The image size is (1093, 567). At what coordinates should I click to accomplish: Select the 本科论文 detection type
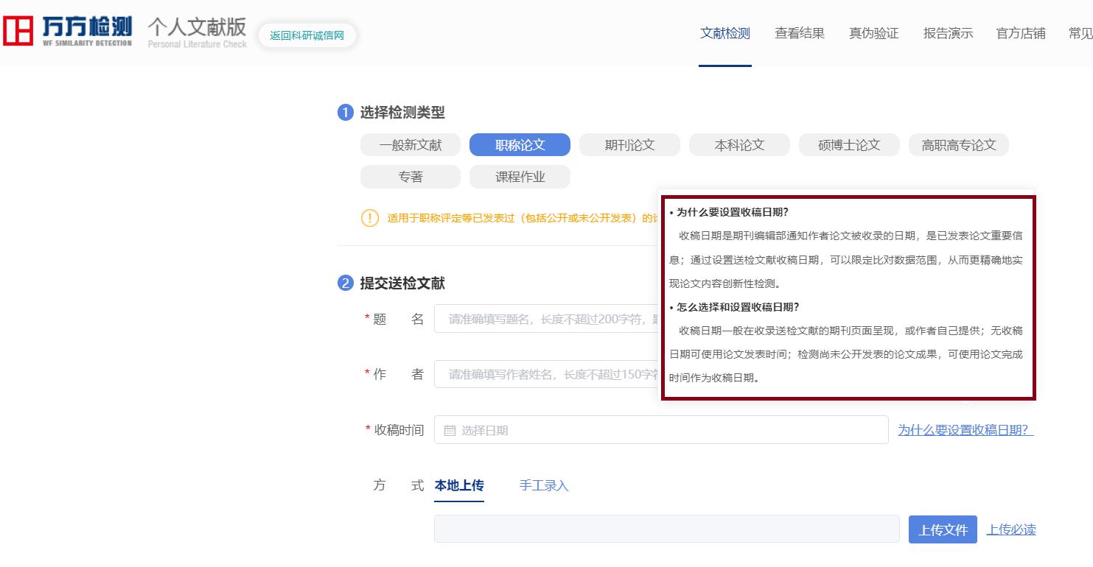click(739, 145)
